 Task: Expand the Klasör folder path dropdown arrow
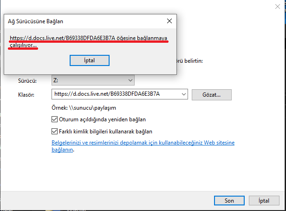183,94
